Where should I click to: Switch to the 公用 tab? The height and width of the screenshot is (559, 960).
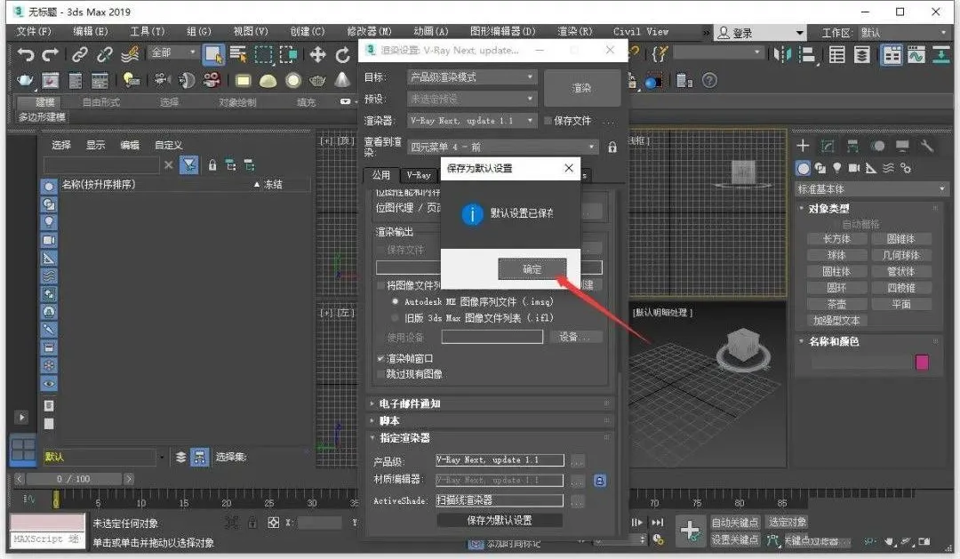[x=380, y=175]
